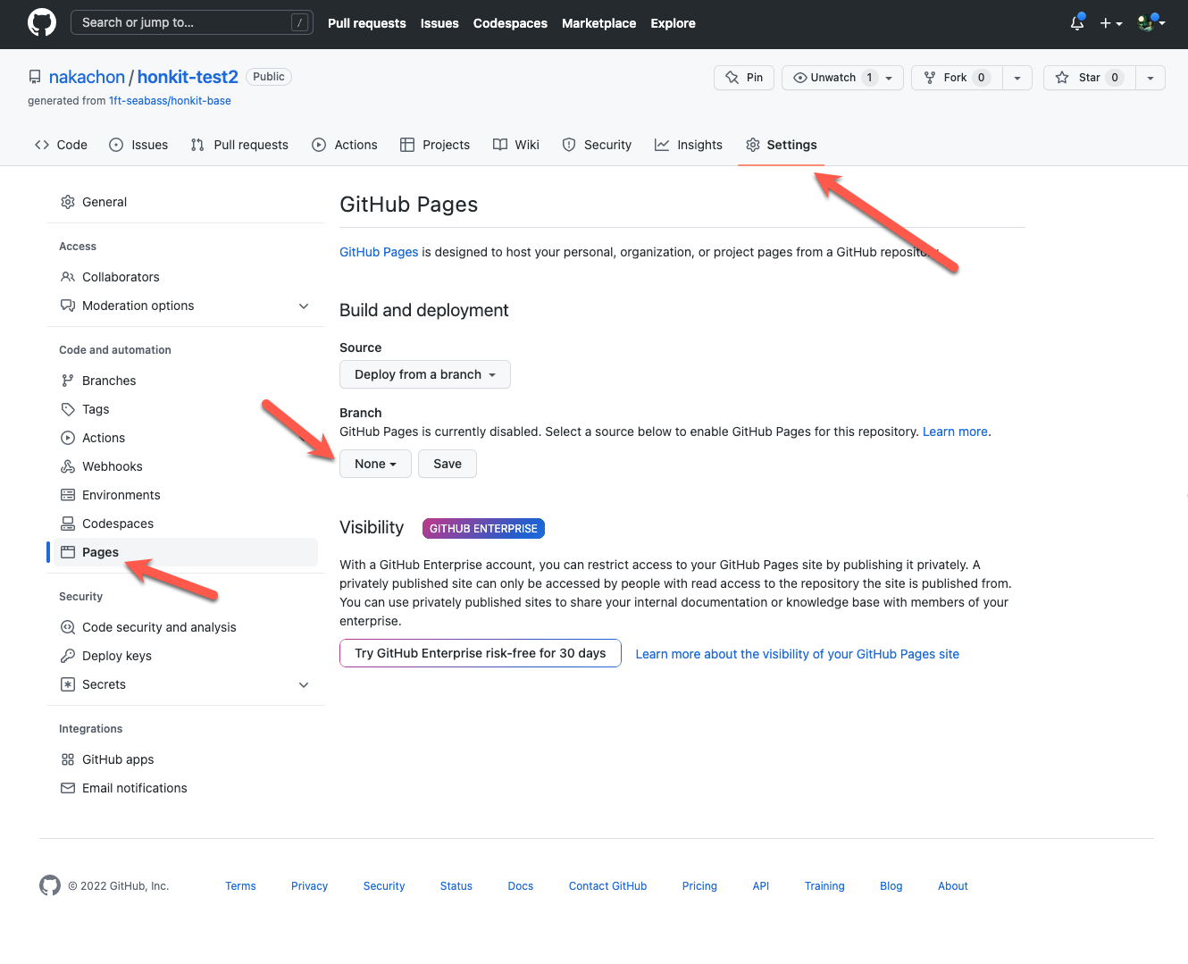Open Actions settings in the sidebar
This screenshot has width=1188, height=964.
pyautogui.click(x=186, y=438)
